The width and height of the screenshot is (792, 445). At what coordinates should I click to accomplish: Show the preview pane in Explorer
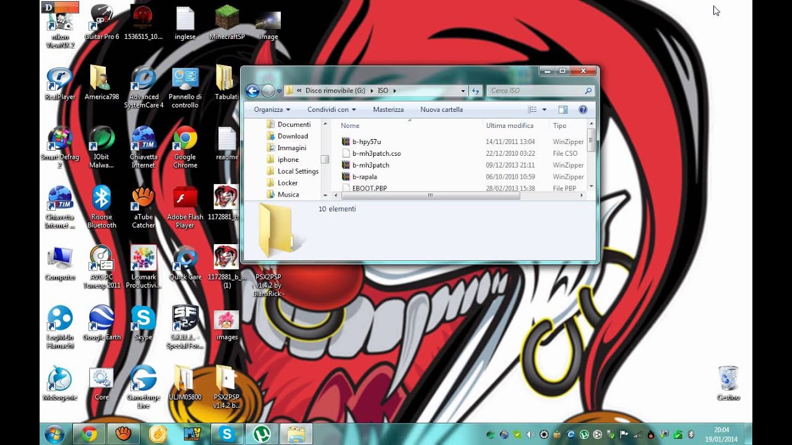coord(563,109)
